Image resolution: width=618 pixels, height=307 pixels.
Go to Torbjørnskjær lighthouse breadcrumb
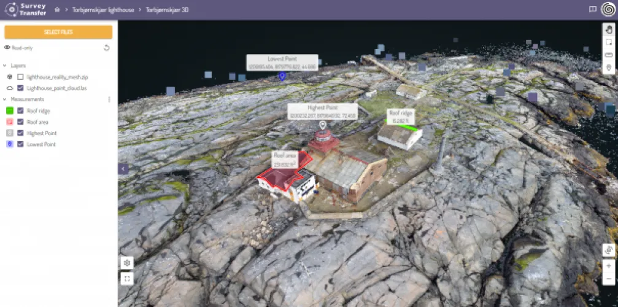(104, 10)
